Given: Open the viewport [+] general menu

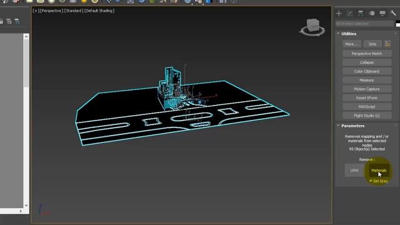Looking at the screenshot, I should pos(36,11).
